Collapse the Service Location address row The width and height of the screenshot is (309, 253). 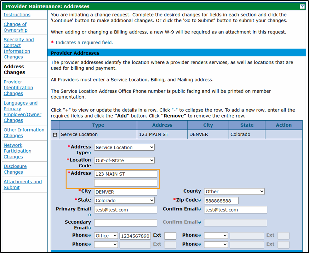(55, 135)
